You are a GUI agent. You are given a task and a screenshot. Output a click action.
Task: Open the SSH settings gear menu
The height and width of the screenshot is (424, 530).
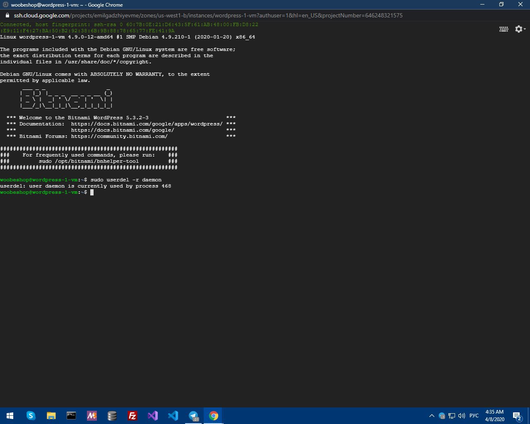(x=520, y=29)
